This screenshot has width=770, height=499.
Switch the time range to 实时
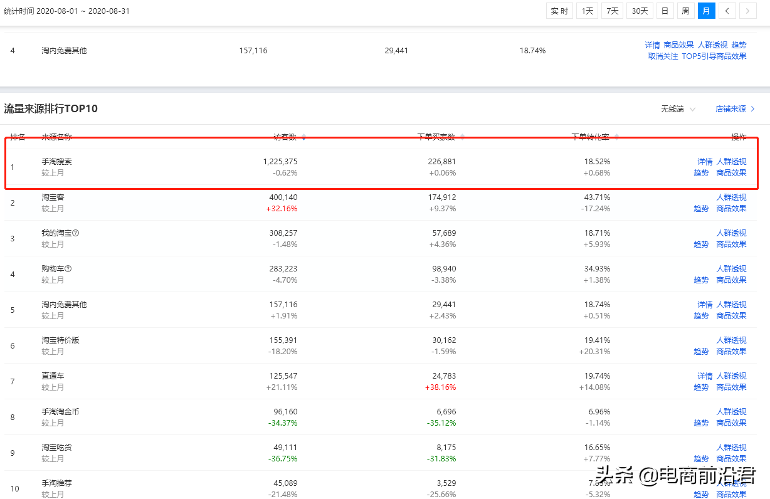(559, 11)
